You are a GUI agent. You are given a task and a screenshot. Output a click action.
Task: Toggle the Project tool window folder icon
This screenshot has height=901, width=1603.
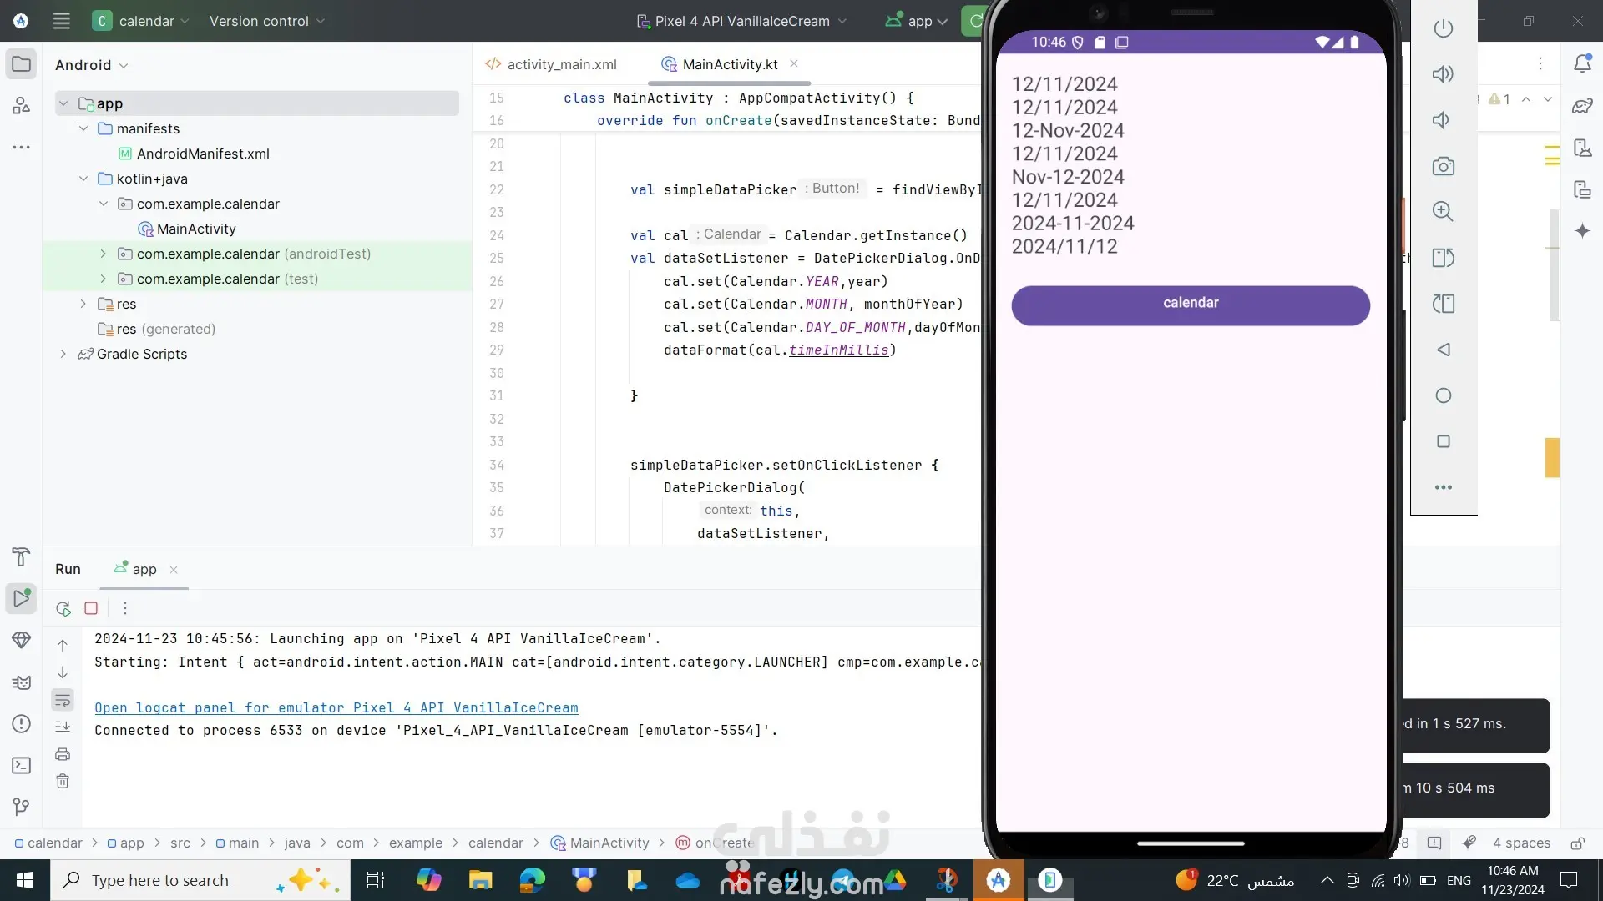click(x=22, y=64)
